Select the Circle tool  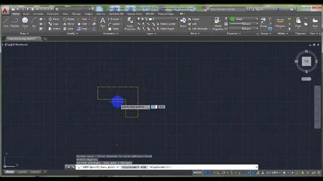click(25, 22)
